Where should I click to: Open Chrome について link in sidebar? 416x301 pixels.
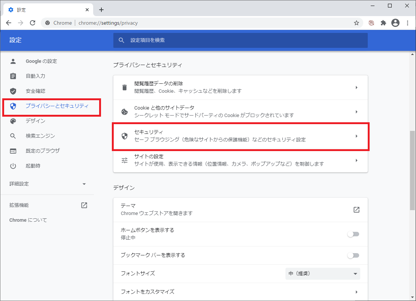click(28, 220)
